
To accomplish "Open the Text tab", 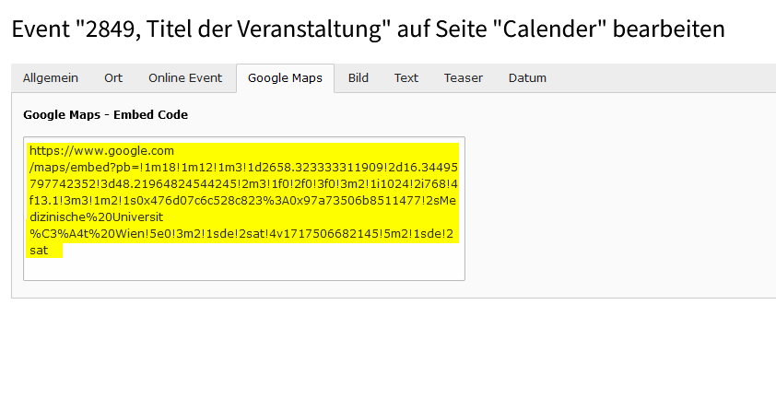I will pyautogui.click(x=406, y=78).
